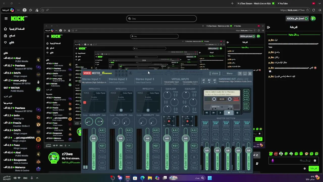
Task: Open chat settings gear icon
Action: [305, 169]
